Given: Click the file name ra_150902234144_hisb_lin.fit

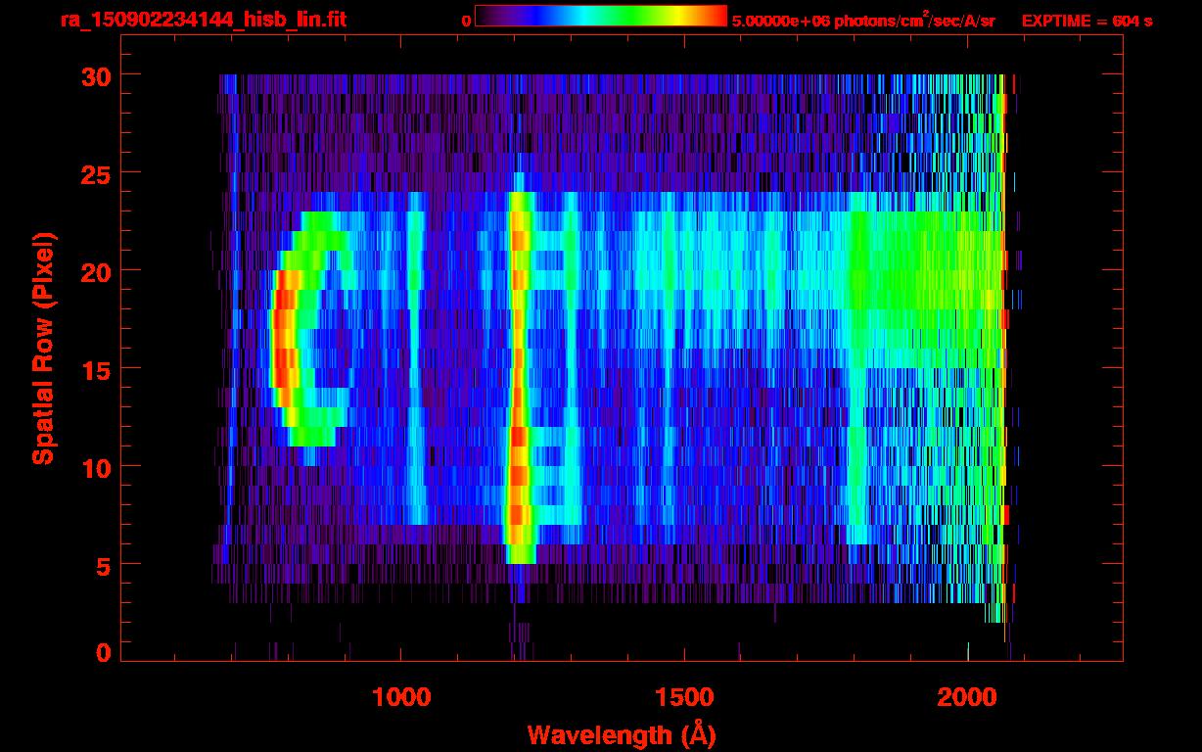Looking at the screenshot, I should 203,20.
